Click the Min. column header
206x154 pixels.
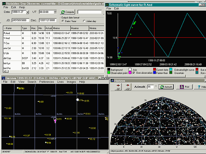click(41, 28)
